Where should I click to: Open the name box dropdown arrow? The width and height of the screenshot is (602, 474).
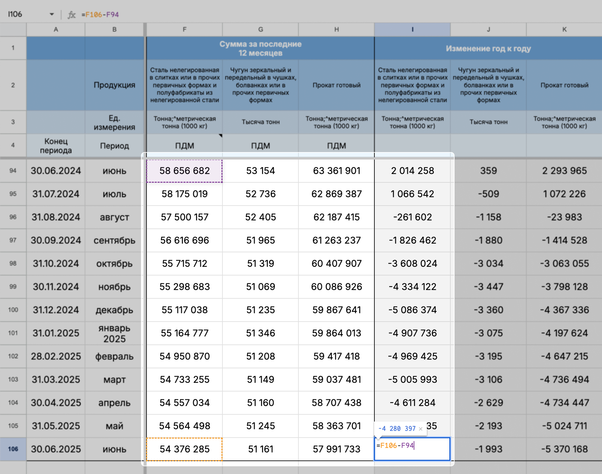click(52, 15)
